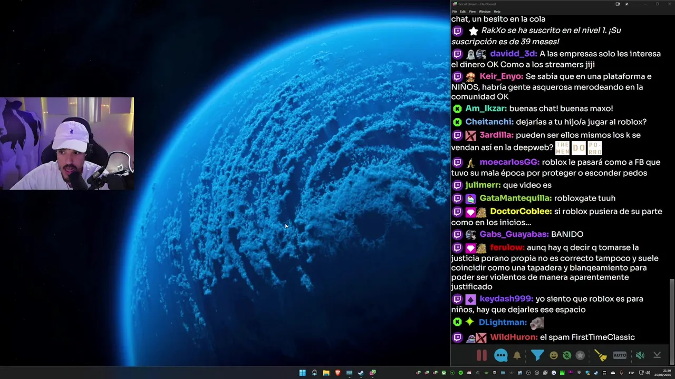The width and height of the screenshot is (675, 379).
Task: Click the message "que video es"
Action: click(527, 185)
